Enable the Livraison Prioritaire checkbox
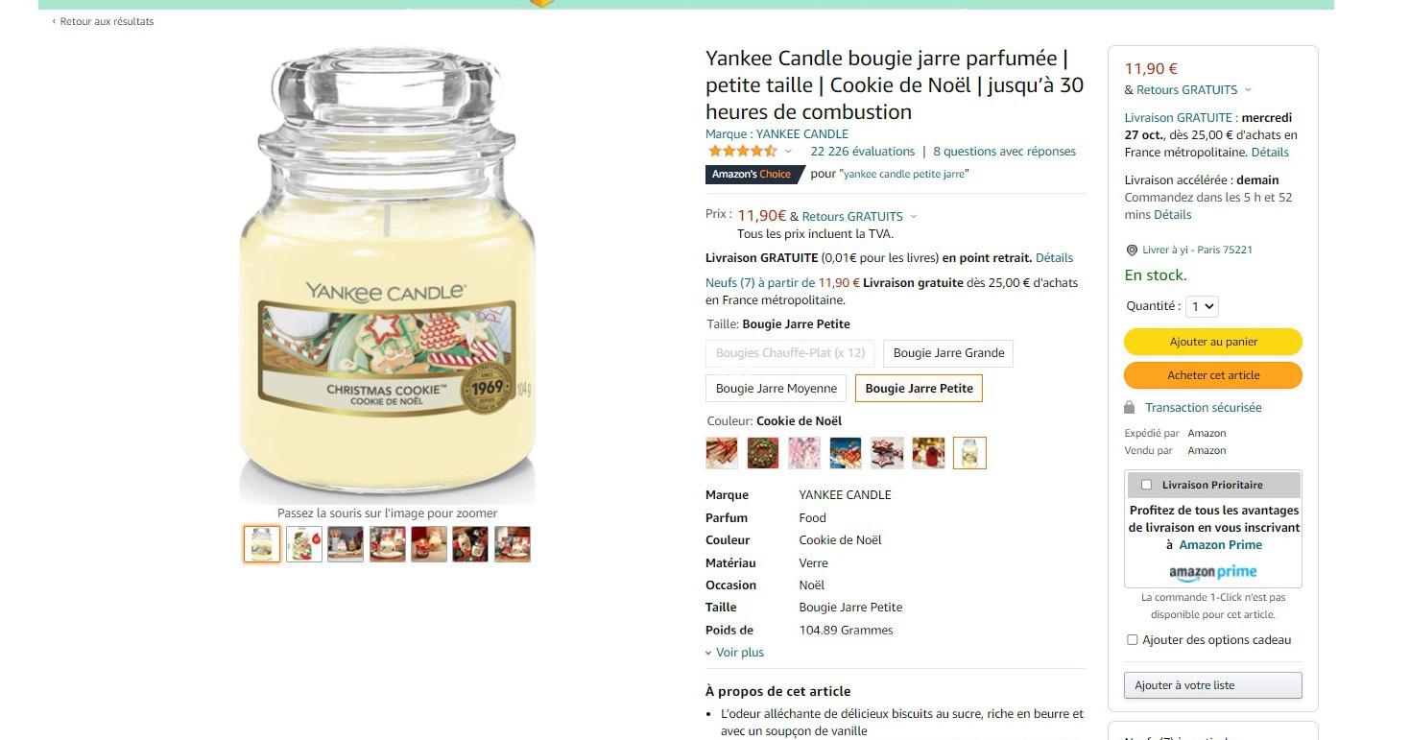Image resolution: width=1410 pixels, height=740 pixels. [x=1146, y=485]
